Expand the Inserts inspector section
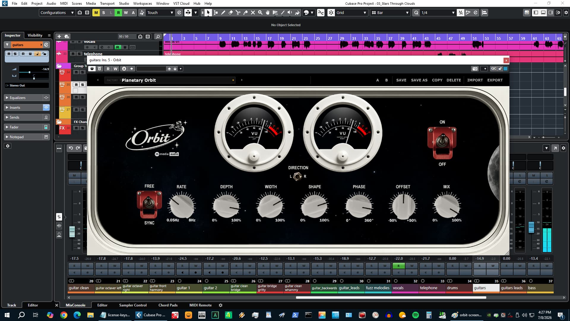This screenshot has height=321, width=570. 24,108
